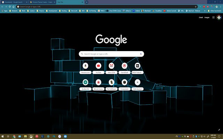Click the Add shortcut plus tile

(137, 85)
